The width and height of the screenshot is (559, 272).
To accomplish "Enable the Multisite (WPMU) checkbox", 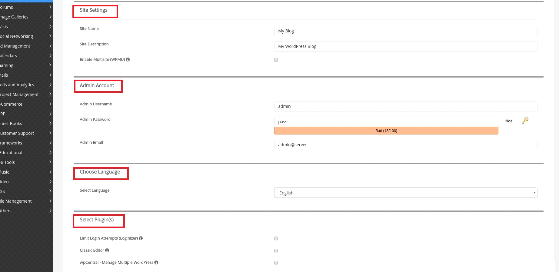I will (x=276, y=60).
